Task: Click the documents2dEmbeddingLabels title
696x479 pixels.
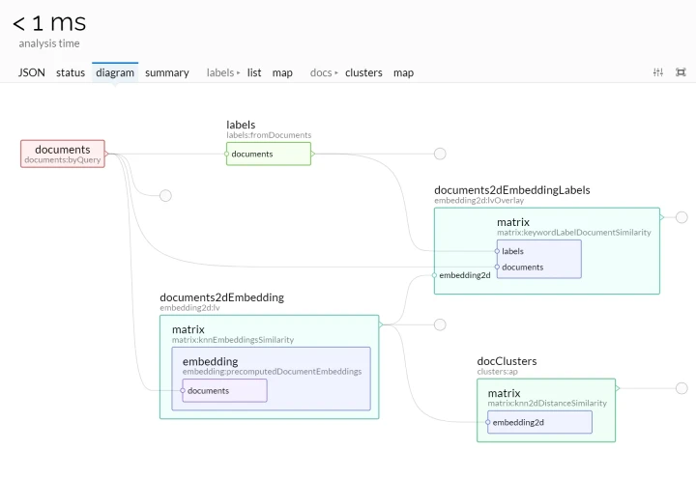Action: (512, 190)
